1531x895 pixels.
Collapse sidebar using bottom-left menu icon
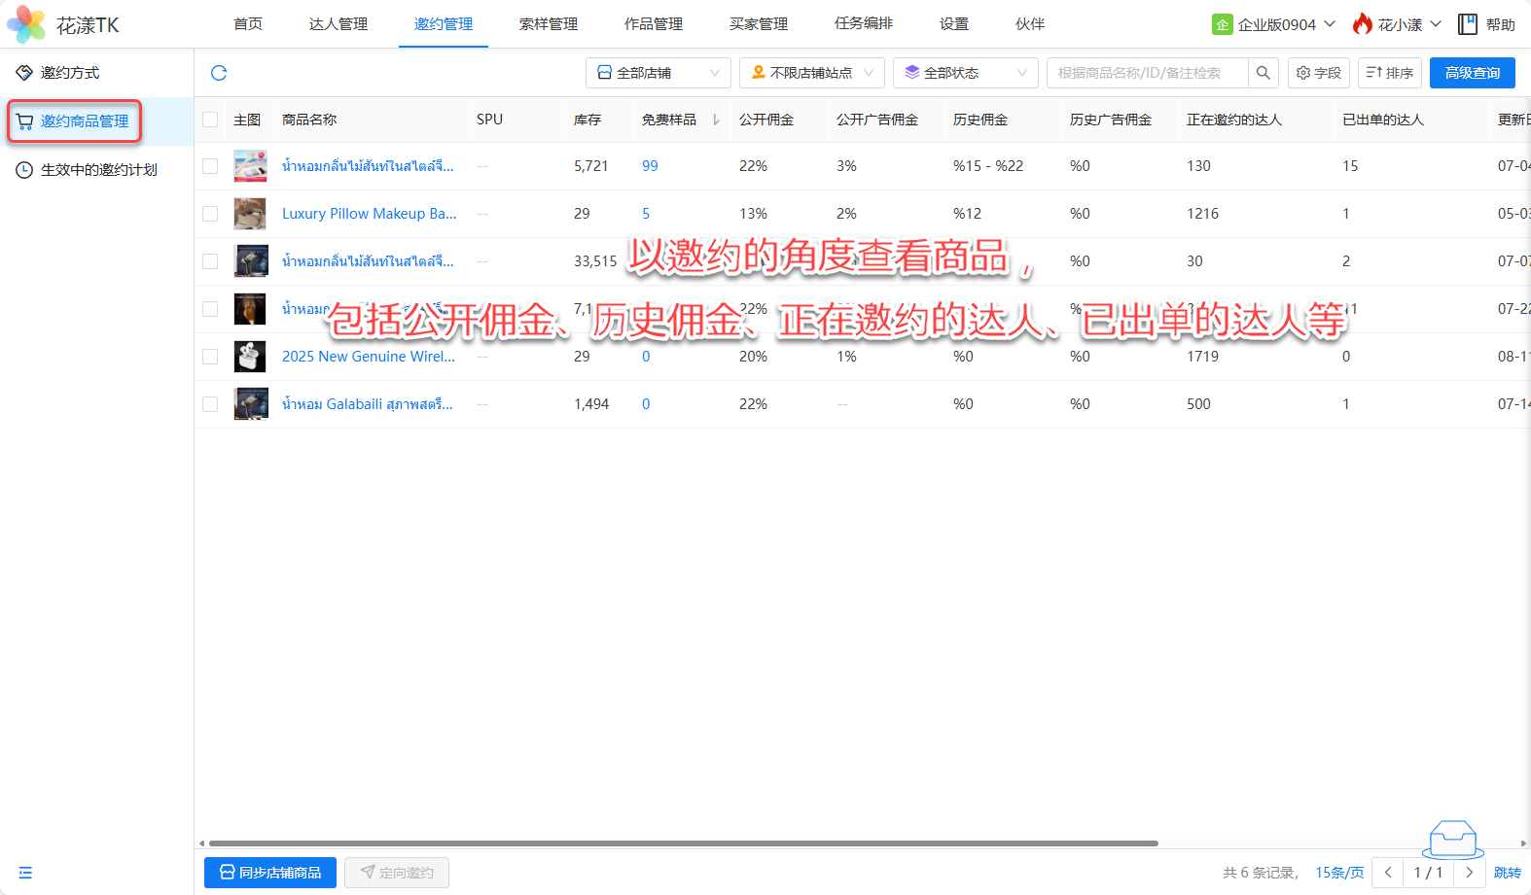(x=25, y=873)
